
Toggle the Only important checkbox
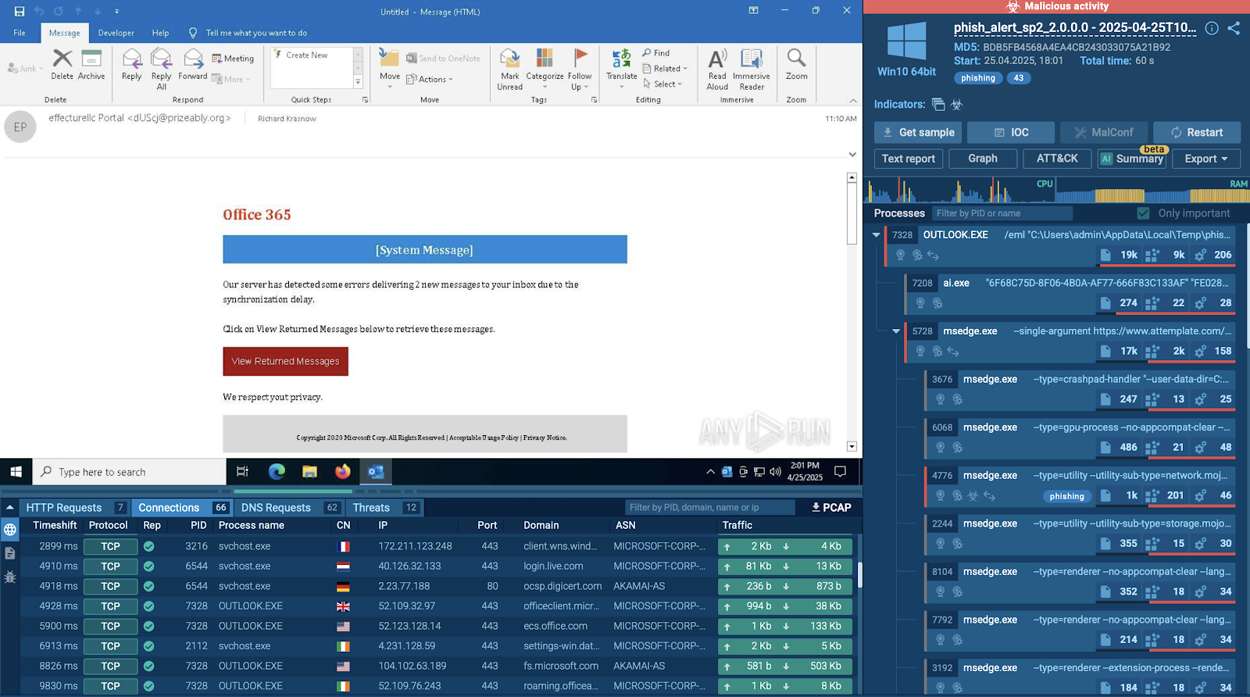(1143, 213)
